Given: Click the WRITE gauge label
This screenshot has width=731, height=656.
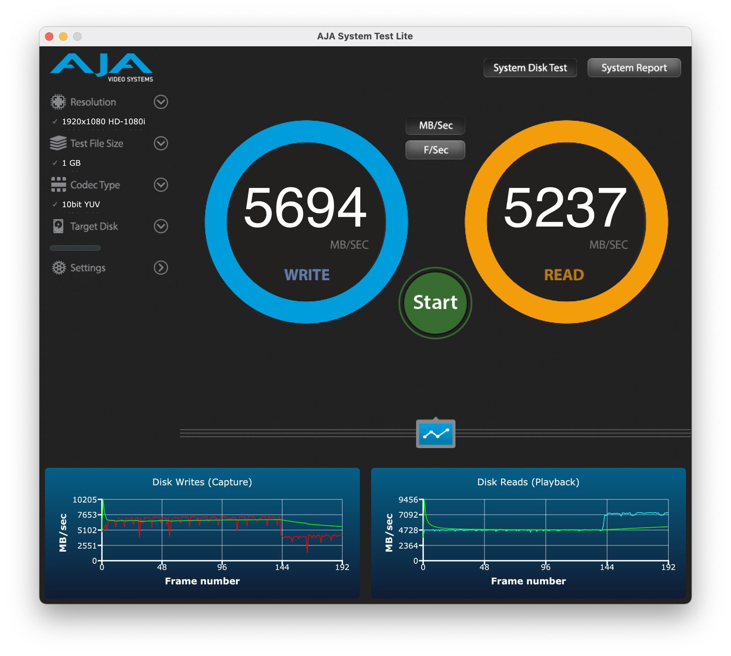Looking at the screenshot, I should pos(307,275).
